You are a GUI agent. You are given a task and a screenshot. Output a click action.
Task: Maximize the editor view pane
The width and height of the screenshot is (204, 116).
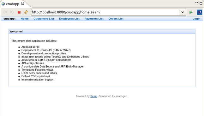tap(201, 3)
